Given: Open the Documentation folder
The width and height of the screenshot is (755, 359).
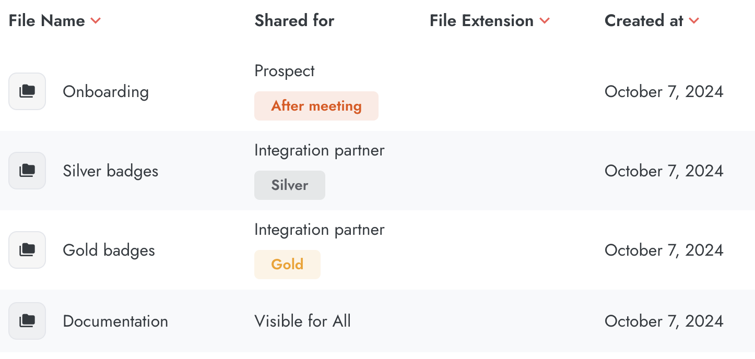Looking at the screenshot, I should (x=115, y=321).
